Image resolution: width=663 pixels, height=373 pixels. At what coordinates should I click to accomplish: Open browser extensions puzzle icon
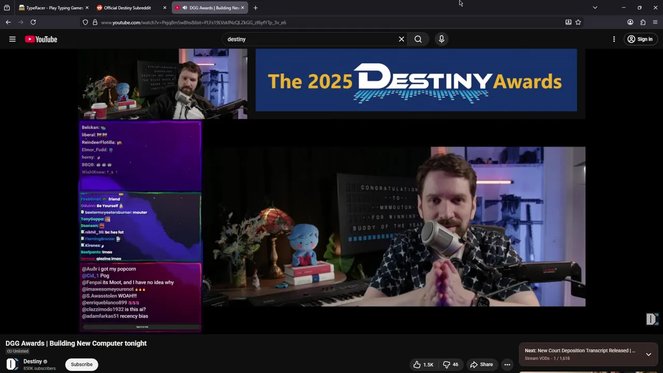click(643, 22)
